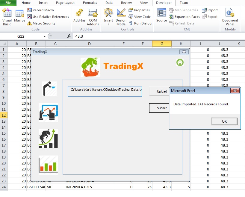Open the Add-Ins dialog

[79, 16]
